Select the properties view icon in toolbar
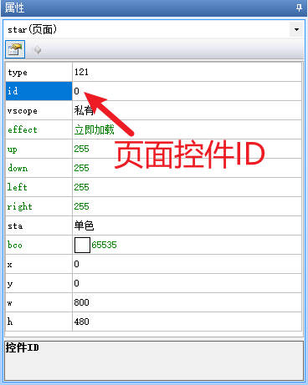 coord(15,49)
